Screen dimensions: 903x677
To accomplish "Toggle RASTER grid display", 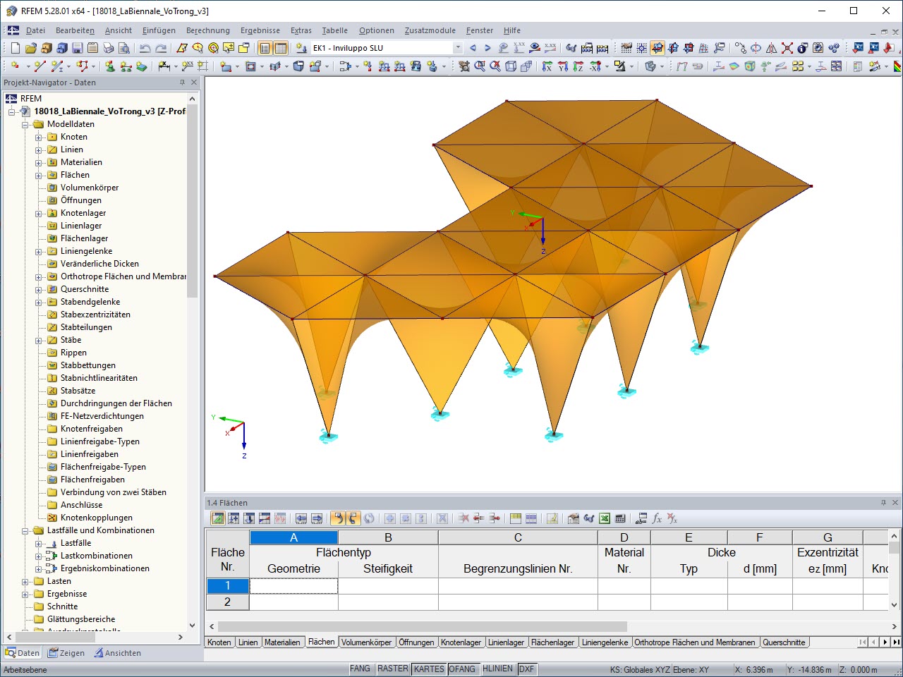I will coord(392,669).
